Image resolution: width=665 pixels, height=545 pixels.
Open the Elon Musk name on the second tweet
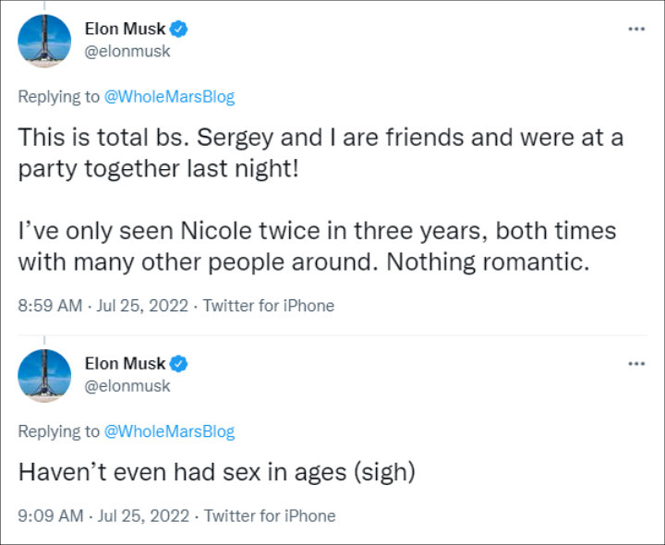pyautogui.click(x=125, y=364)
